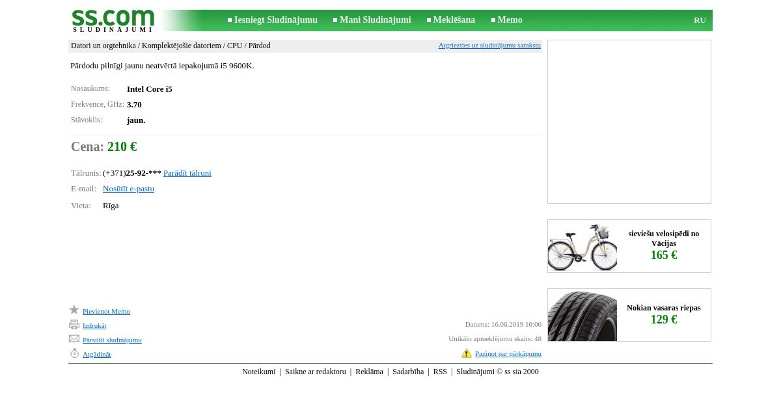Click Atgādināt reminder link
The height and width of the screenshot is (410, 781).
[96, 355]
